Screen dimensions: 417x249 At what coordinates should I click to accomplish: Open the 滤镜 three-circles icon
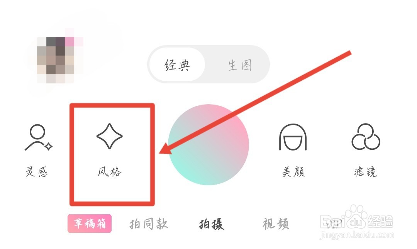(x=366, y=137)
